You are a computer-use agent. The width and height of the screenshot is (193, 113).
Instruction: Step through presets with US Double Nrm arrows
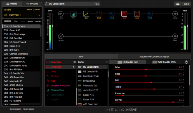pyautogui.click(x=46, y=4)
